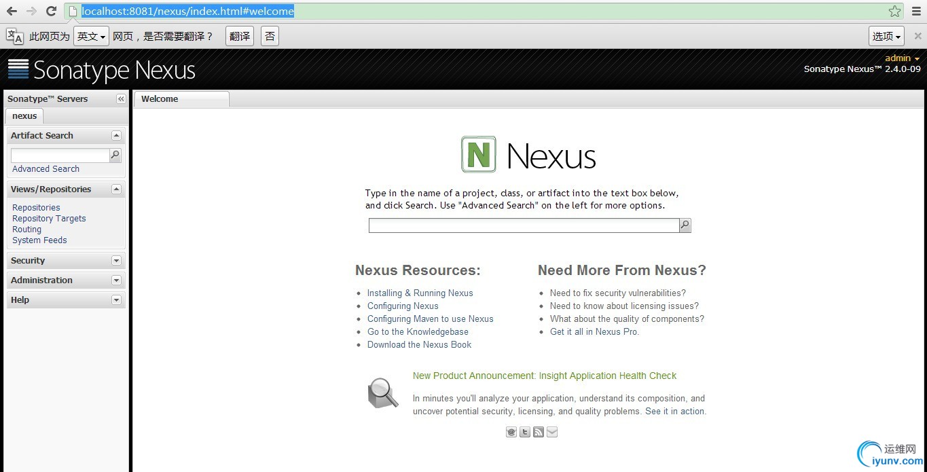This screenshot has width=927, height=472.
Task: Expand the Security panel
Action: [x=116, y=261]
